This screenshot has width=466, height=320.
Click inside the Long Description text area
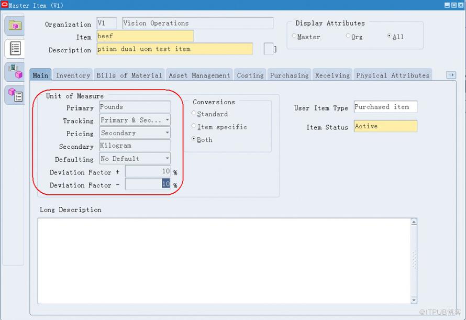pyautogui.click(x=224, y=261)
